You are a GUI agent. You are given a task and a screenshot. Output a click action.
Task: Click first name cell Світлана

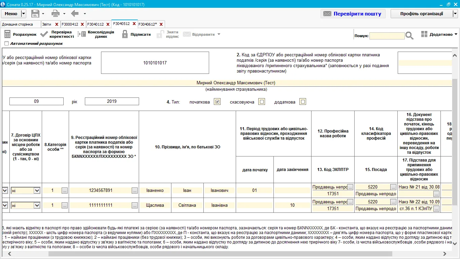click(187, 205)
